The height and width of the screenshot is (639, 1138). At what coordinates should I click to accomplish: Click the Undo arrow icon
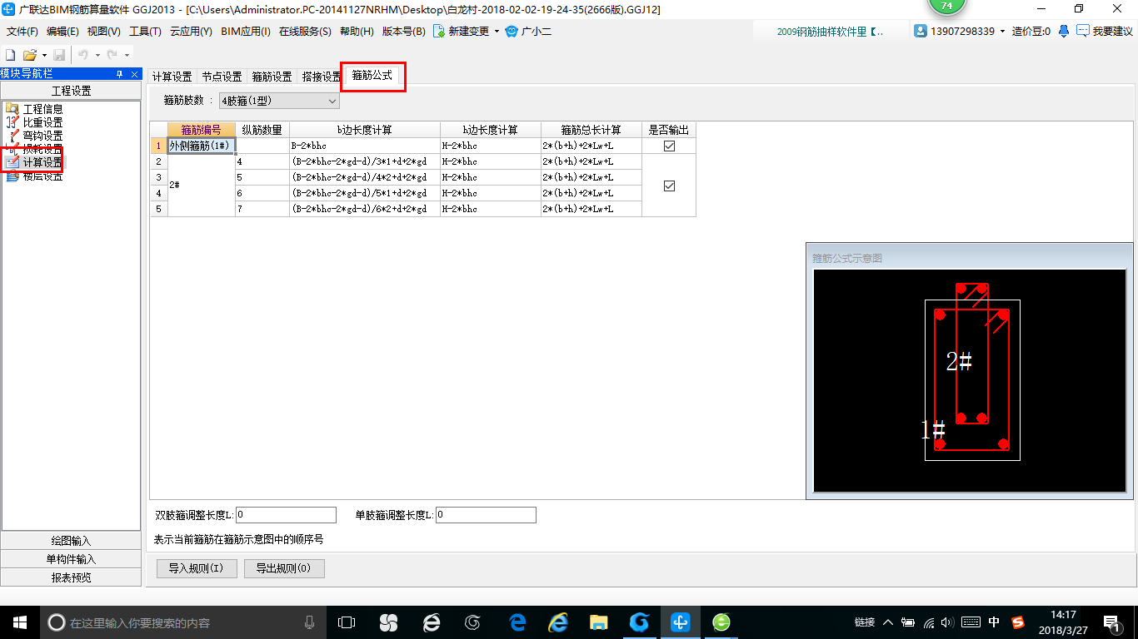(83, 55)
